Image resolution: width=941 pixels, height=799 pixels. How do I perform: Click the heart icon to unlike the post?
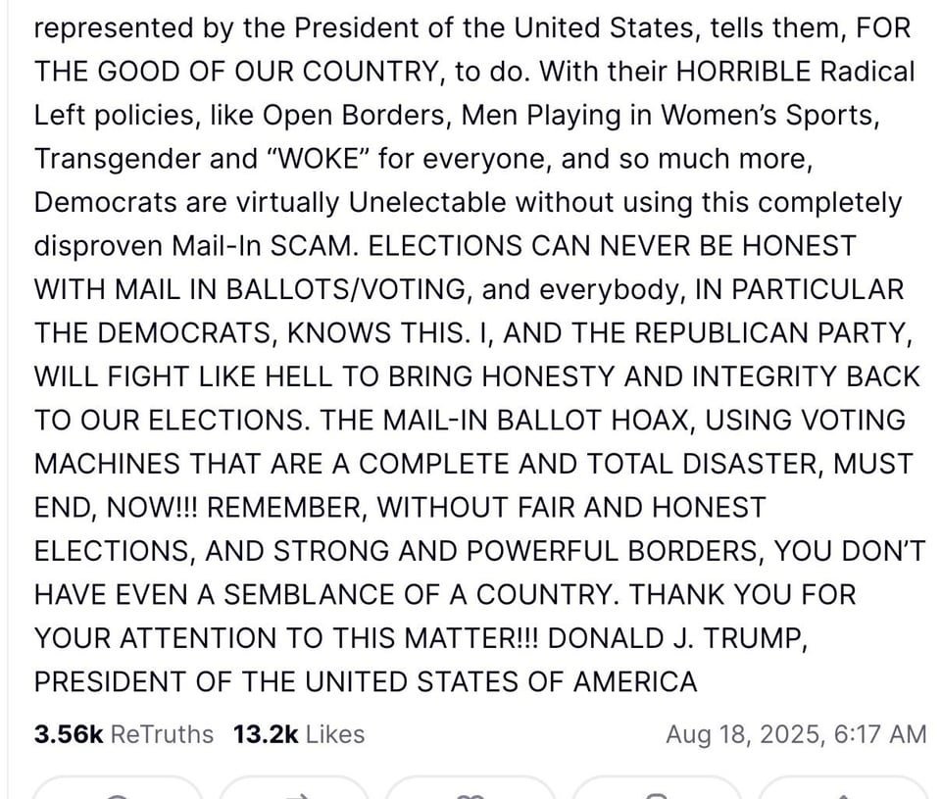[470, 794]
